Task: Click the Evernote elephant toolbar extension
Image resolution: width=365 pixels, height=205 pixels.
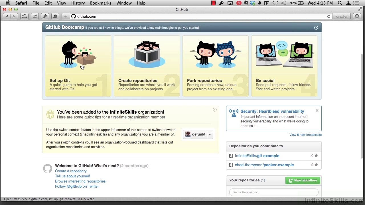Action: (x=55, y=17)
